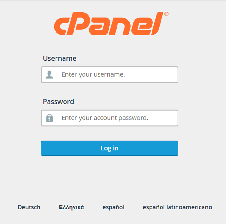Switch to español latinoamericano
The image size is (226, 224).
tap(177, 207)
